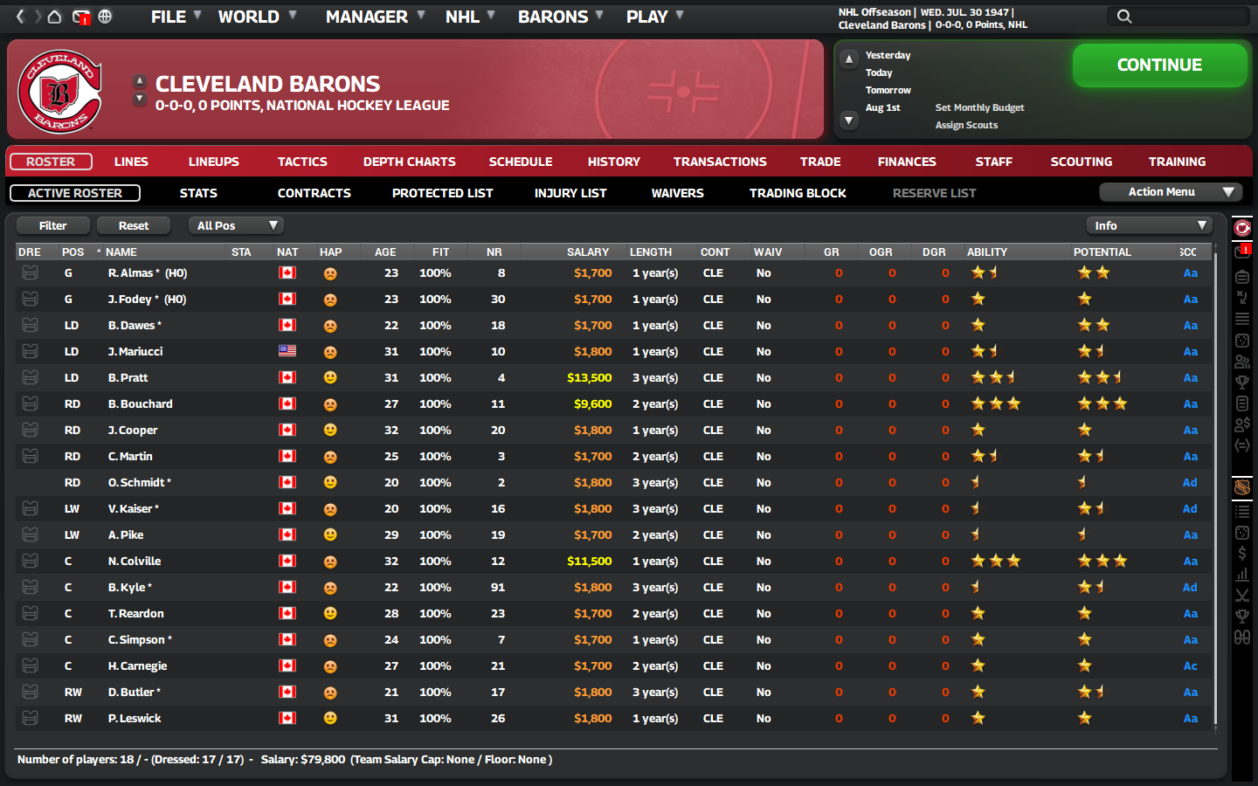This screenshot has height=786, width=1258.
Task: Open the person-with-dollar sidebar icon
Action: tap(1242, 424)
